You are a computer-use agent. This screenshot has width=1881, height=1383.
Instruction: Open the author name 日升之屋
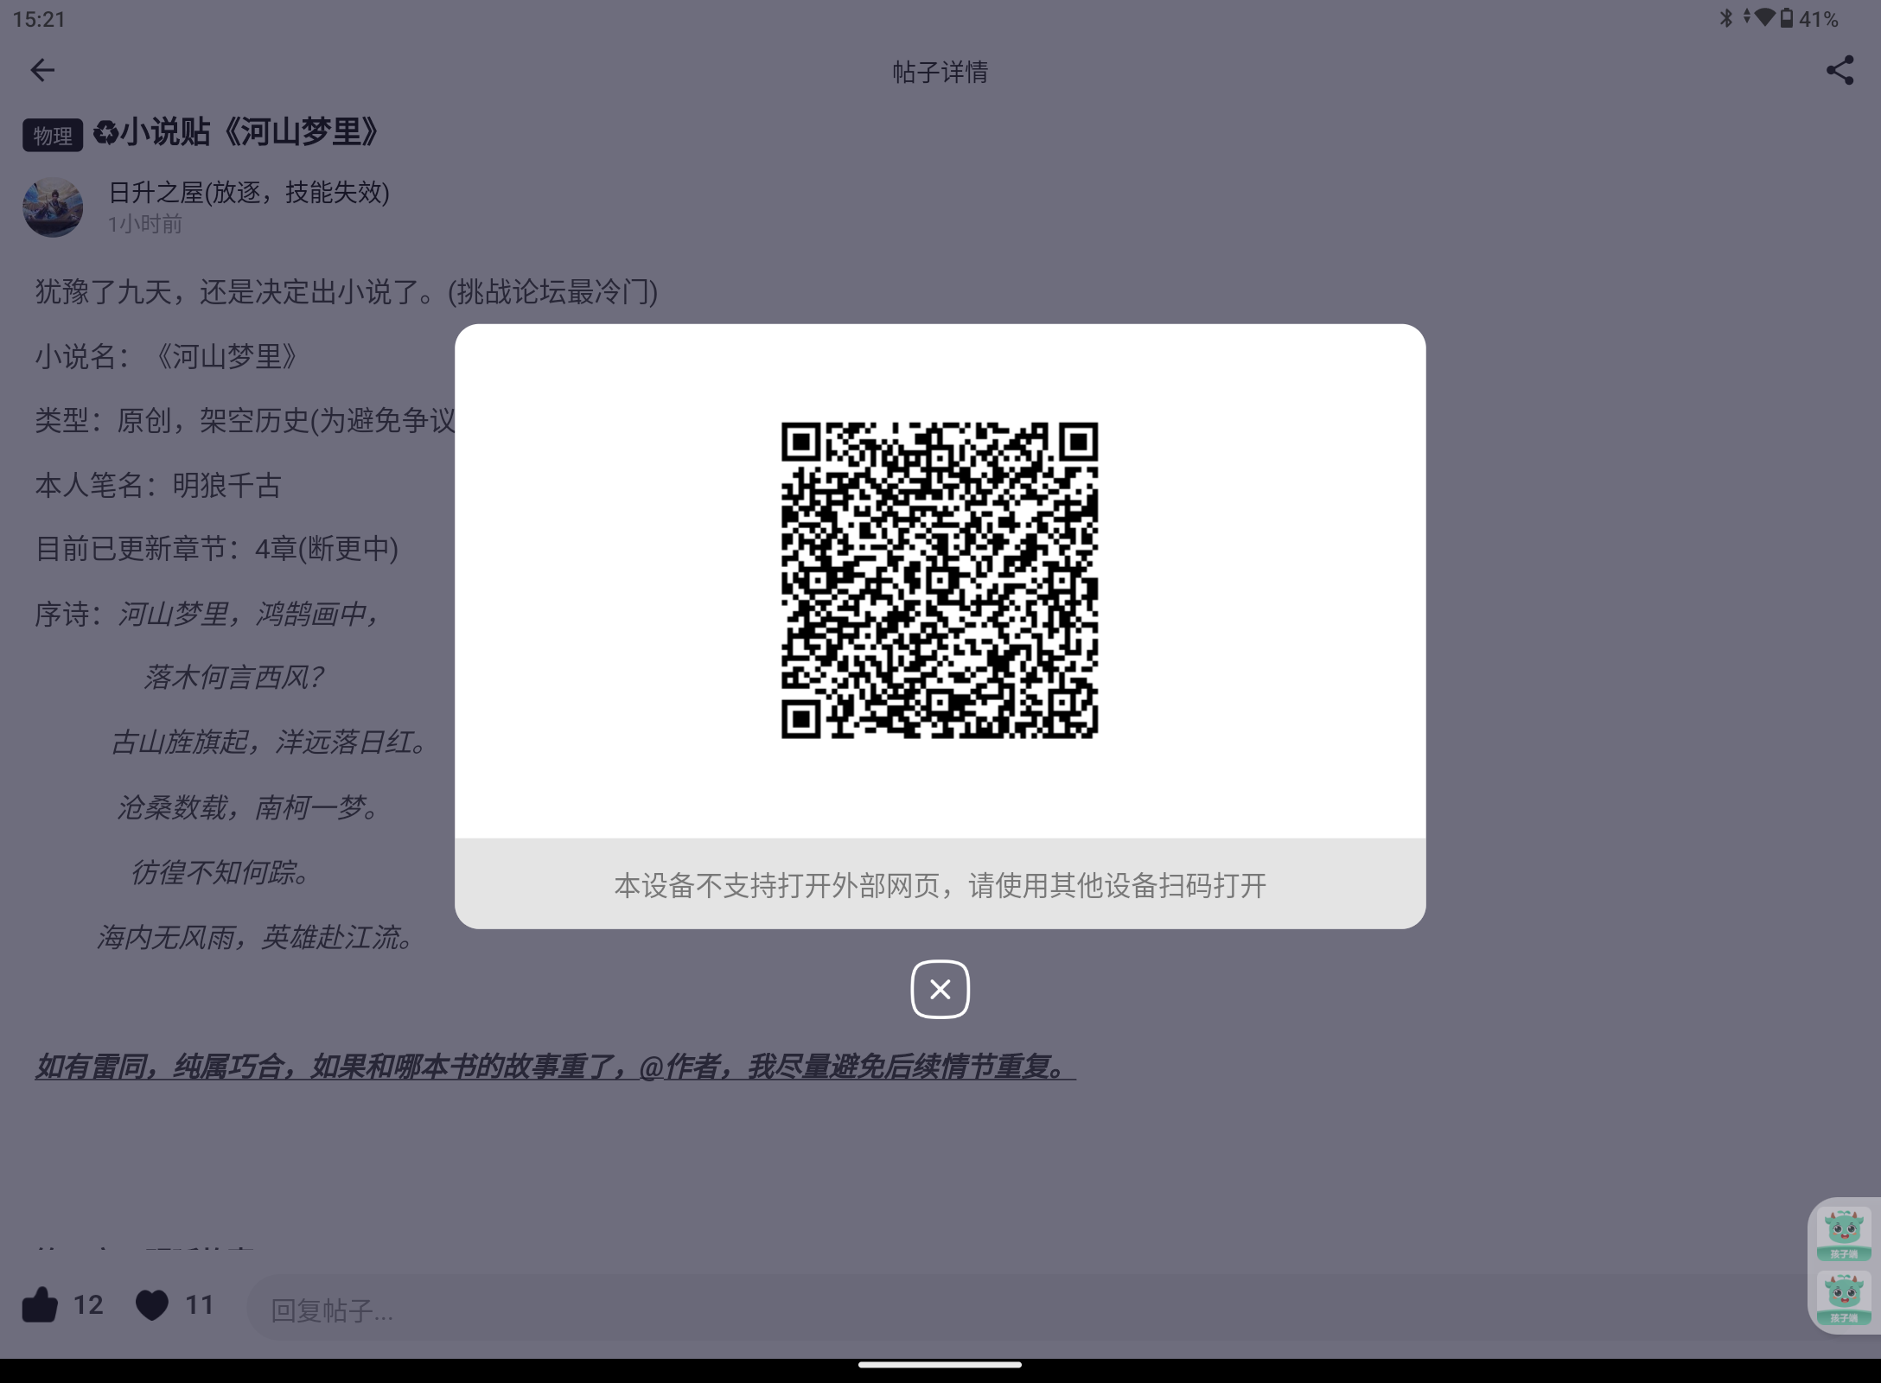tap(249, 191)
